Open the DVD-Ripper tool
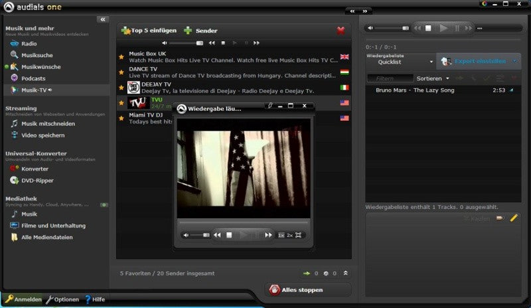The height and width of the screenshot is (308, 531). click(x=37, y=181)
